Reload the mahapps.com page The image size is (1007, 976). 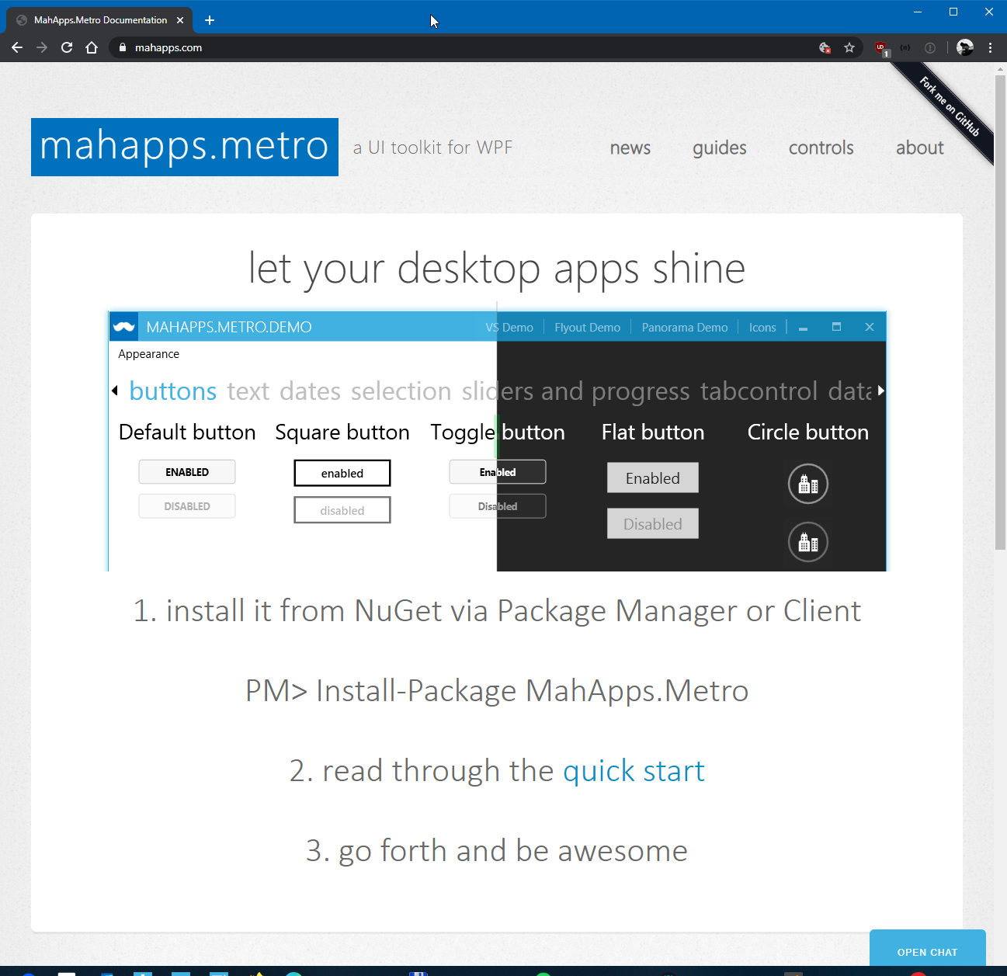(67, 47)
